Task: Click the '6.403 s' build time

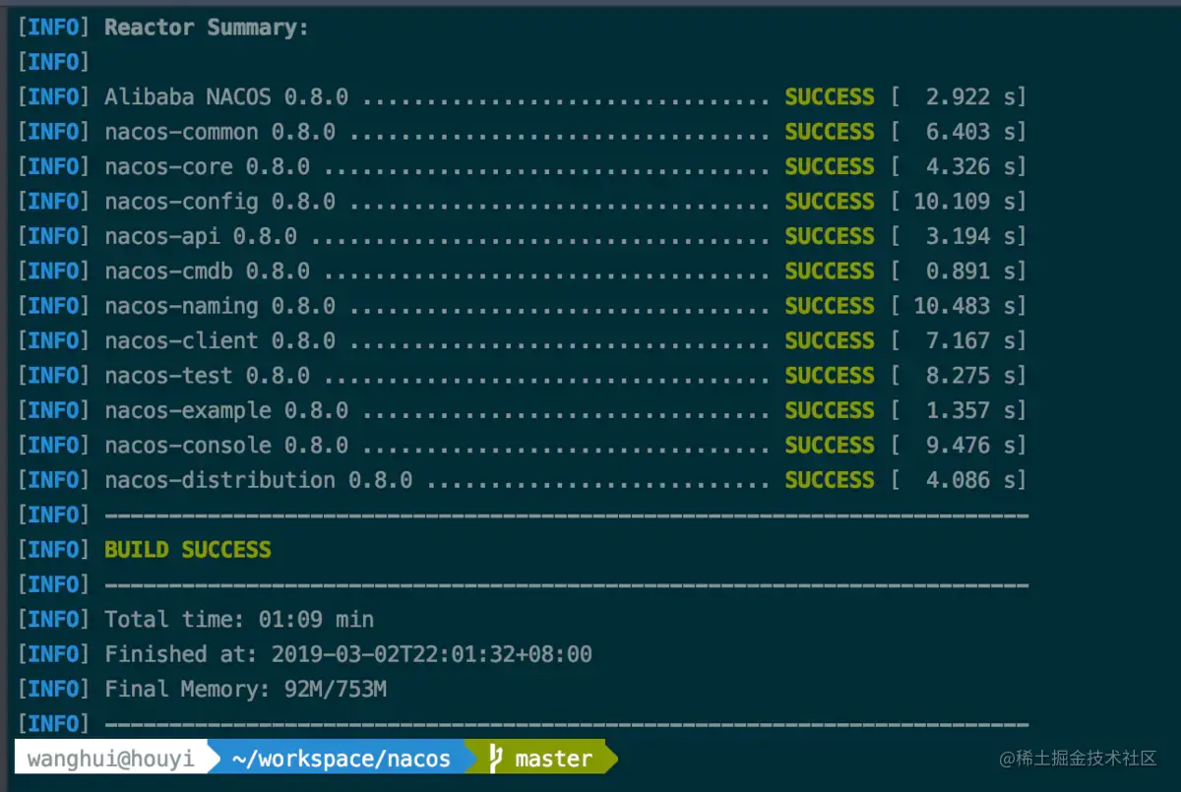Action: [969, 132]
